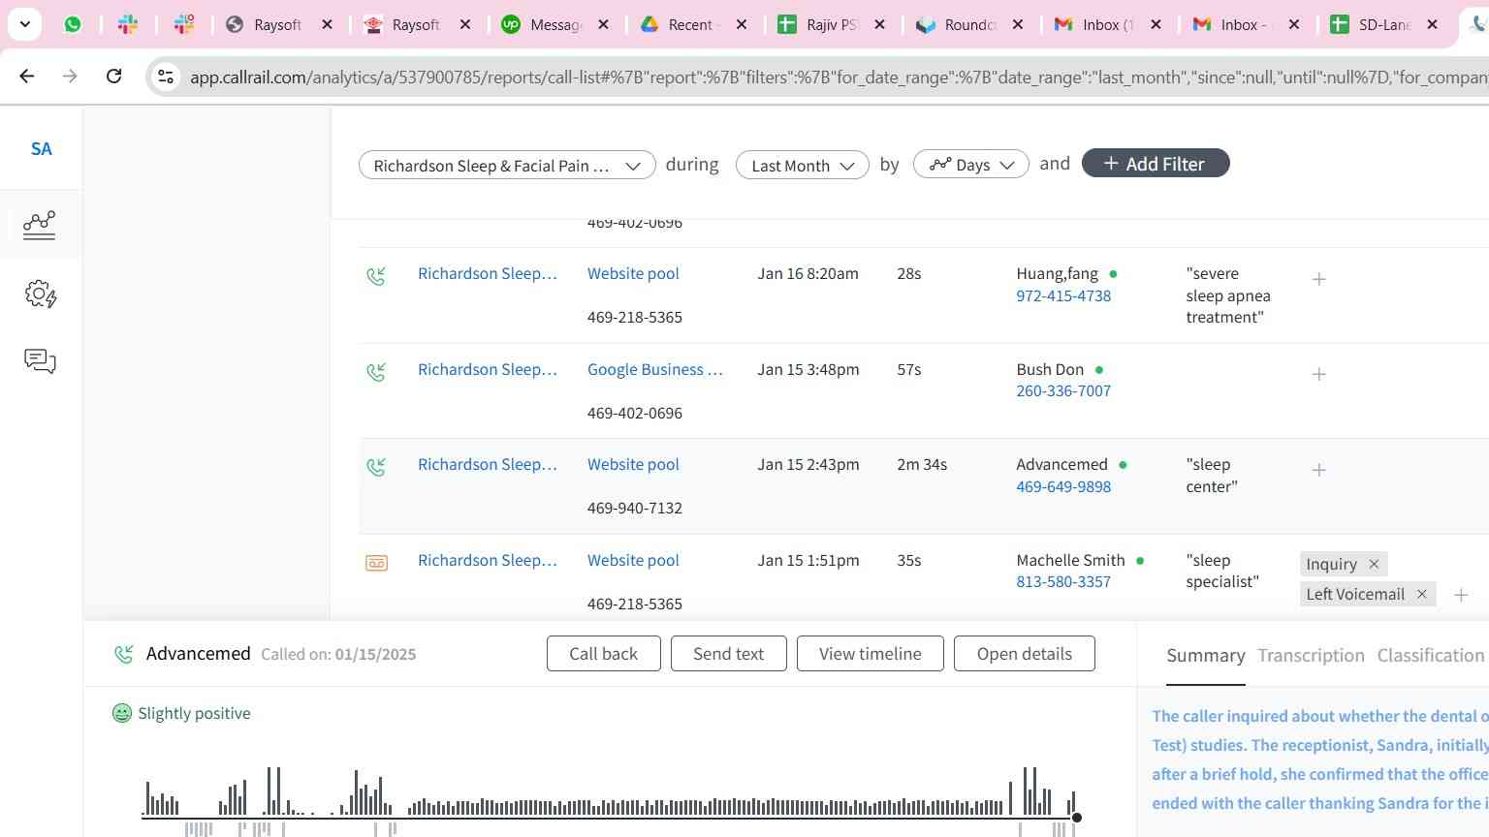1489x837 pixels.
Task: Go forward in browser history
Action: (70, 76)
